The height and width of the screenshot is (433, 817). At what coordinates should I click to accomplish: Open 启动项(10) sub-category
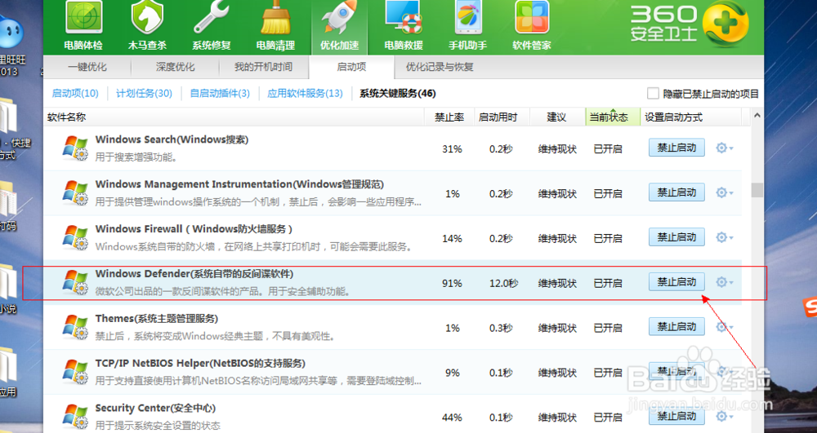pos(75,94)
